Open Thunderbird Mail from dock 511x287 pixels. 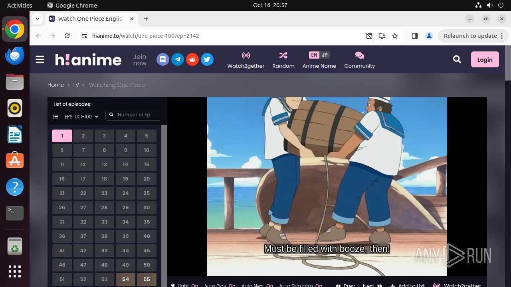click(15, 56)
